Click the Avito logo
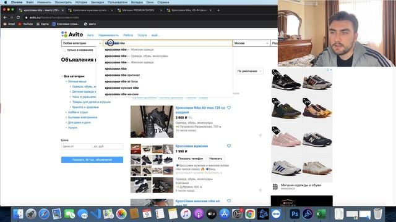 [x=72, y=35]
